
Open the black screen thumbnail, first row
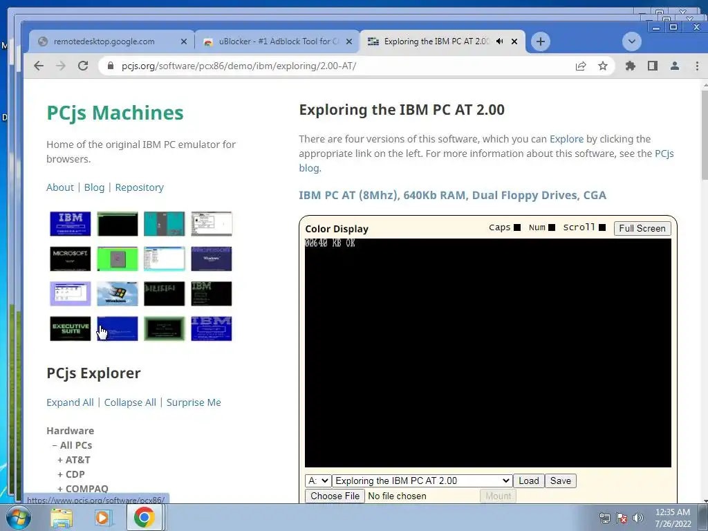click(x=118, y=223)
